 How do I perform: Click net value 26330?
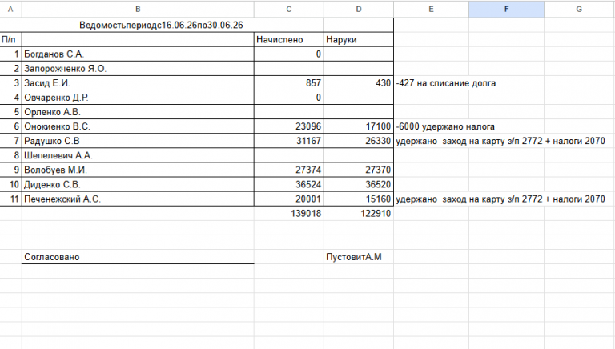pyautogui.click(x=359, y=141)
